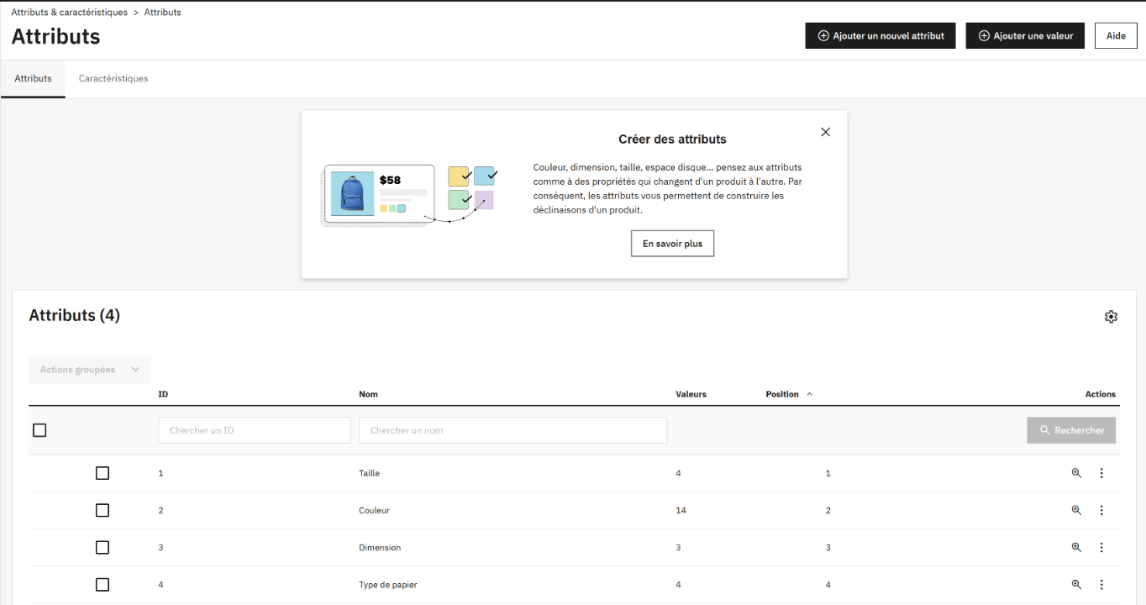
Task: Sort the table by Position column
Action: [789, 394]
